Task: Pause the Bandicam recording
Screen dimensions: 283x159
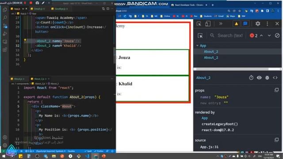Action: [x=25, y=3]
